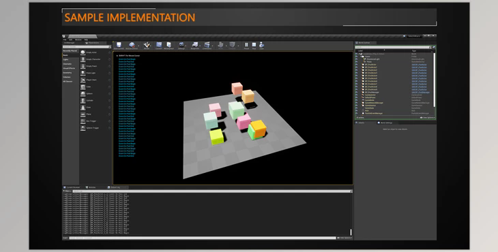Select the Empty Character placement icon
498x252 pixels.
(x=83, y=59)
